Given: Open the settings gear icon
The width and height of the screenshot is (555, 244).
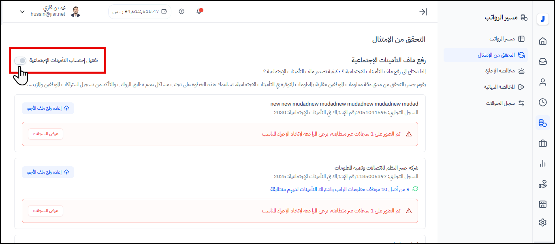Looking at the screenshot, I should click(x=542, y=222).
